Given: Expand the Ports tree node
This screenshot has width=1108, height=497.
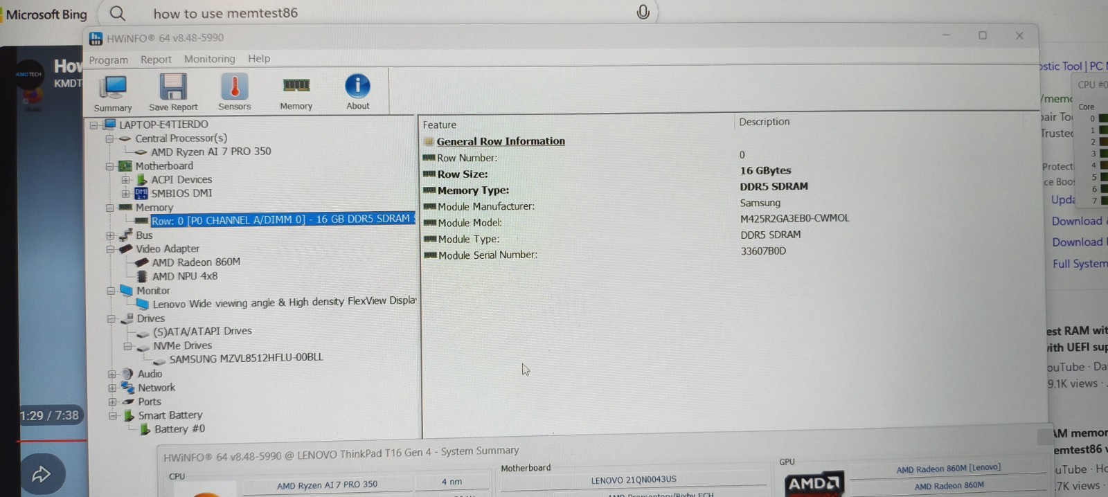Looking at the screenshot, I should point(111,401).
